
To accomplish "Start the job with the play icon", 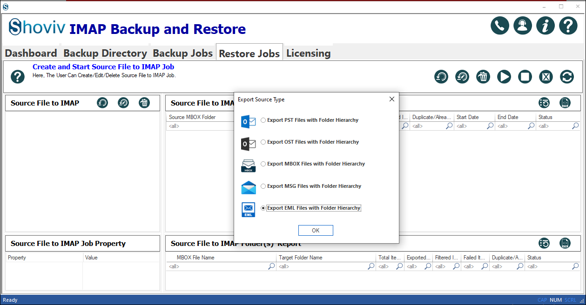I will point(504,77).
